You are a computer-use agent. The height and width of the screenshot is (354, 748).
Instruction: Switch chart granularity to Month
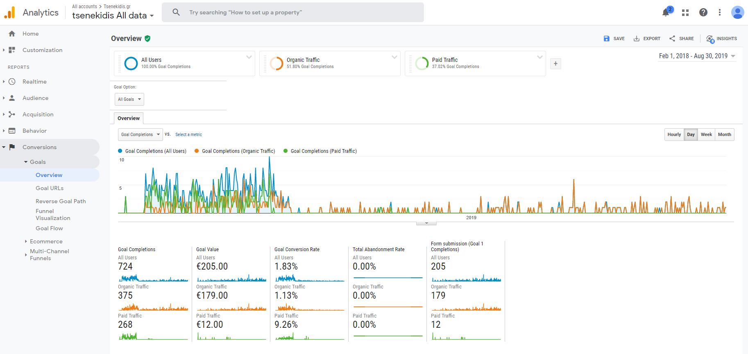click(x=724, y=134)
